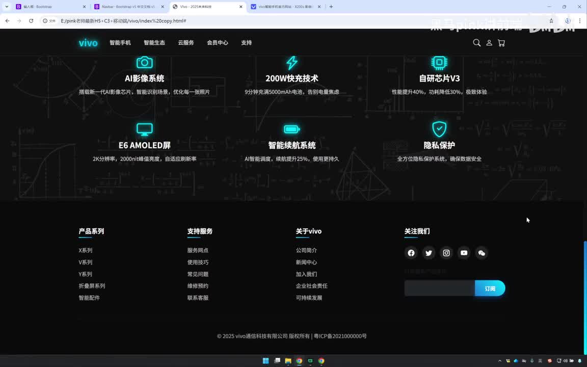Open the Facebook social icon
This screenshot has width=587, height=367.
pyautogui.click(x=411, y=253)
